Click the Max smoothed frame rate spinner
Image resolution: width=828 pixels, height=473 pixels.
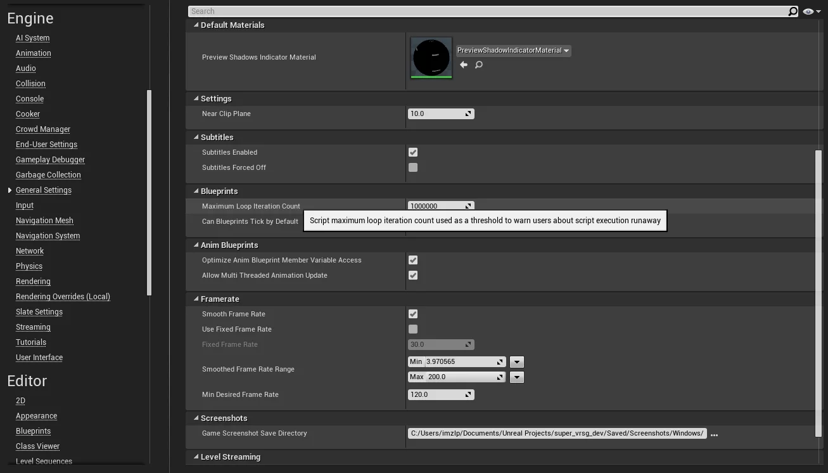tap(499, 377)
